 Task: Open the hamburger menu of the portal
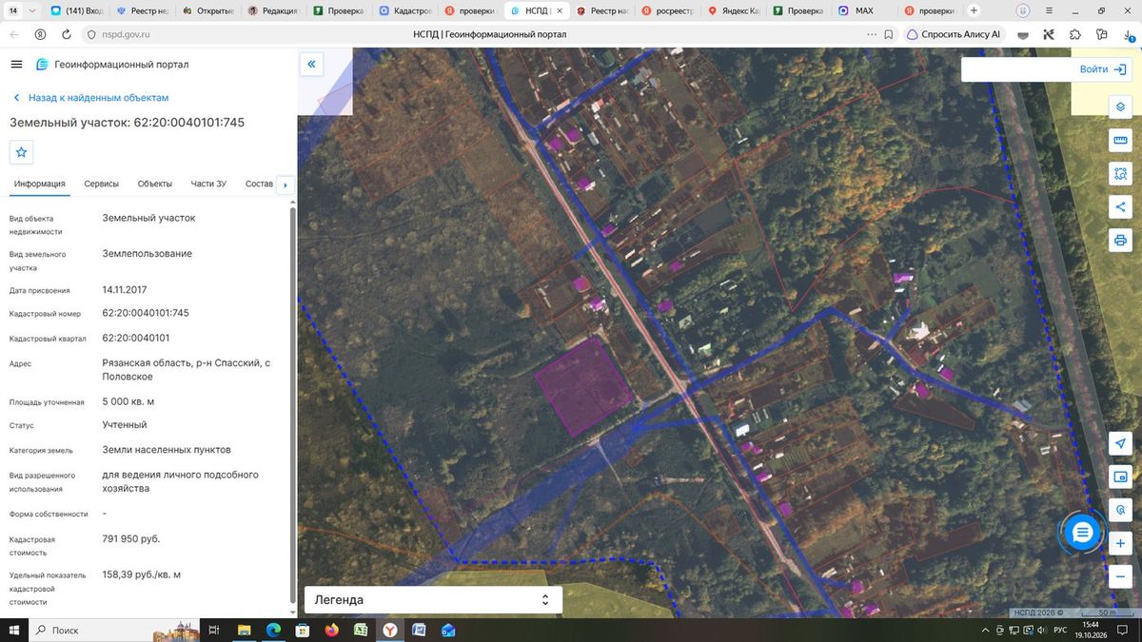click(16, 65)
